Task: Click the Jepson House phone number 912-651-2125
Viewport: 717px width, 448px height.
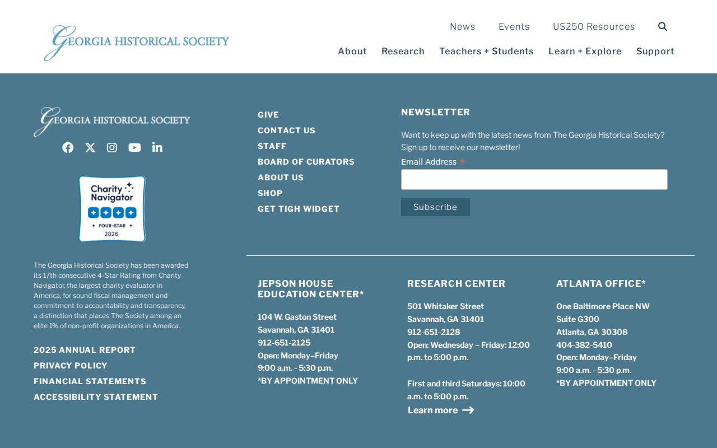Action: 284,343
